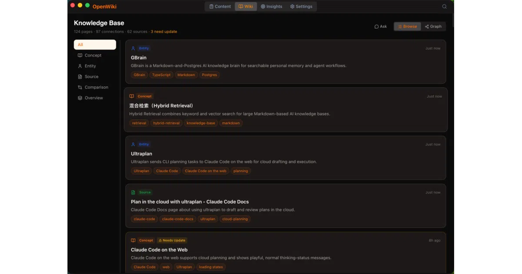Screen dimensions: 522x274
Task: Click the ultraplan tag on Plan in the cloud card
Action: click(208, 219)
